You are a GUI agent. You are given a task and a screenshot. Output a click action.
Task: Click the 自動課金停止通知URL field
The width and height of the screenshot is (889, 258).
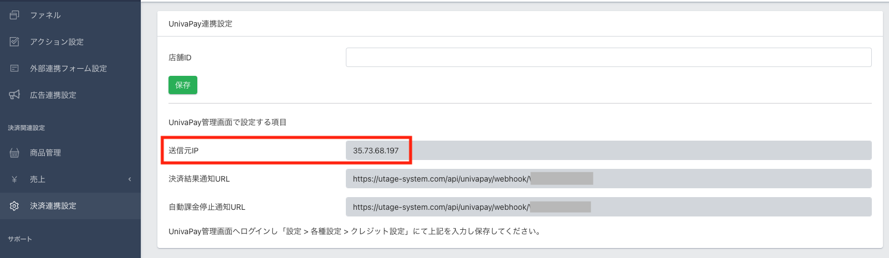[608, 207]
